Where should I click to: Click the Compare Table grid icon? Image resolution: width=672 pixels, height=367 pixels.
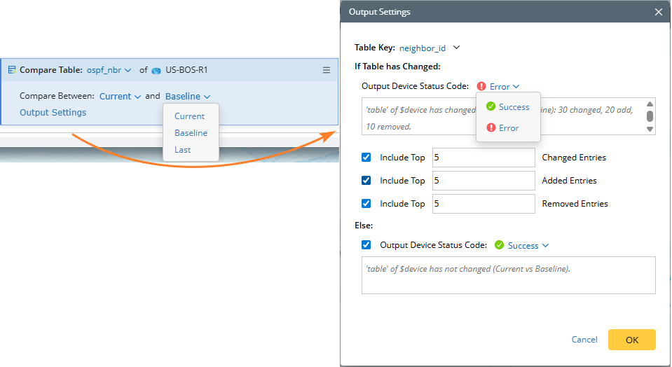[12, 70]
